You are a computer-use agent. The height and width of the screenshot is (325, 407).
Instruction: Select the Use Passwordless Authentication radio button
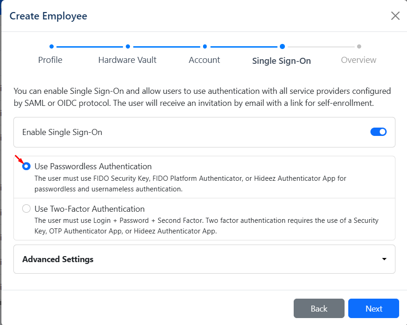(26, 166)
